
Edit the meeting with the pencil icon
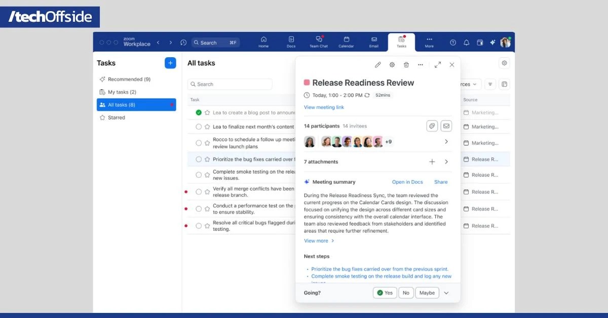pyautogui.click(x=377, y=65)
